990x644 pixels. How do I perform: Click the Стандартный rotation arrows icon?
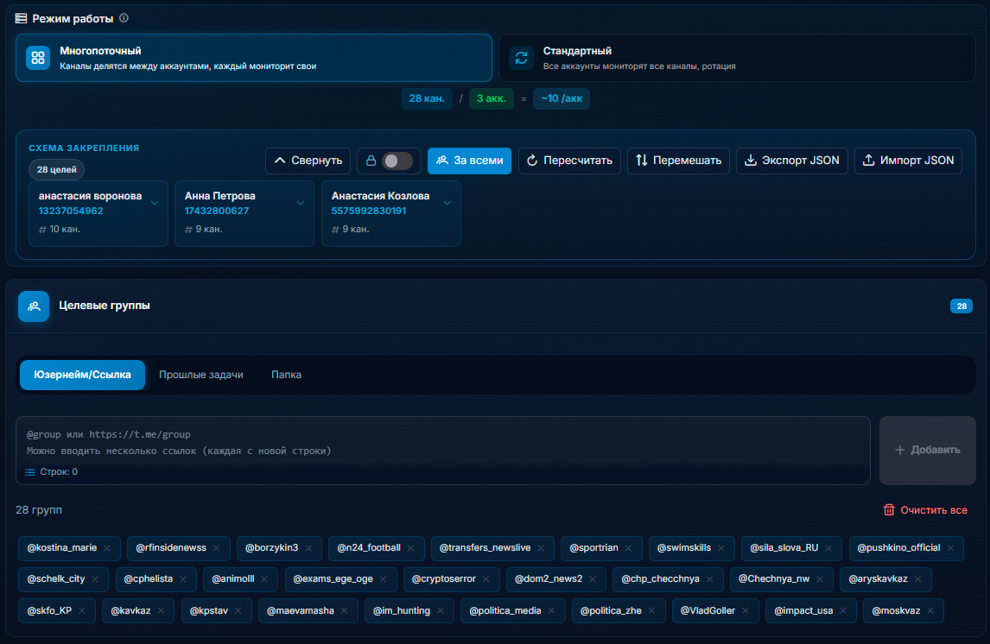[522, 58]
